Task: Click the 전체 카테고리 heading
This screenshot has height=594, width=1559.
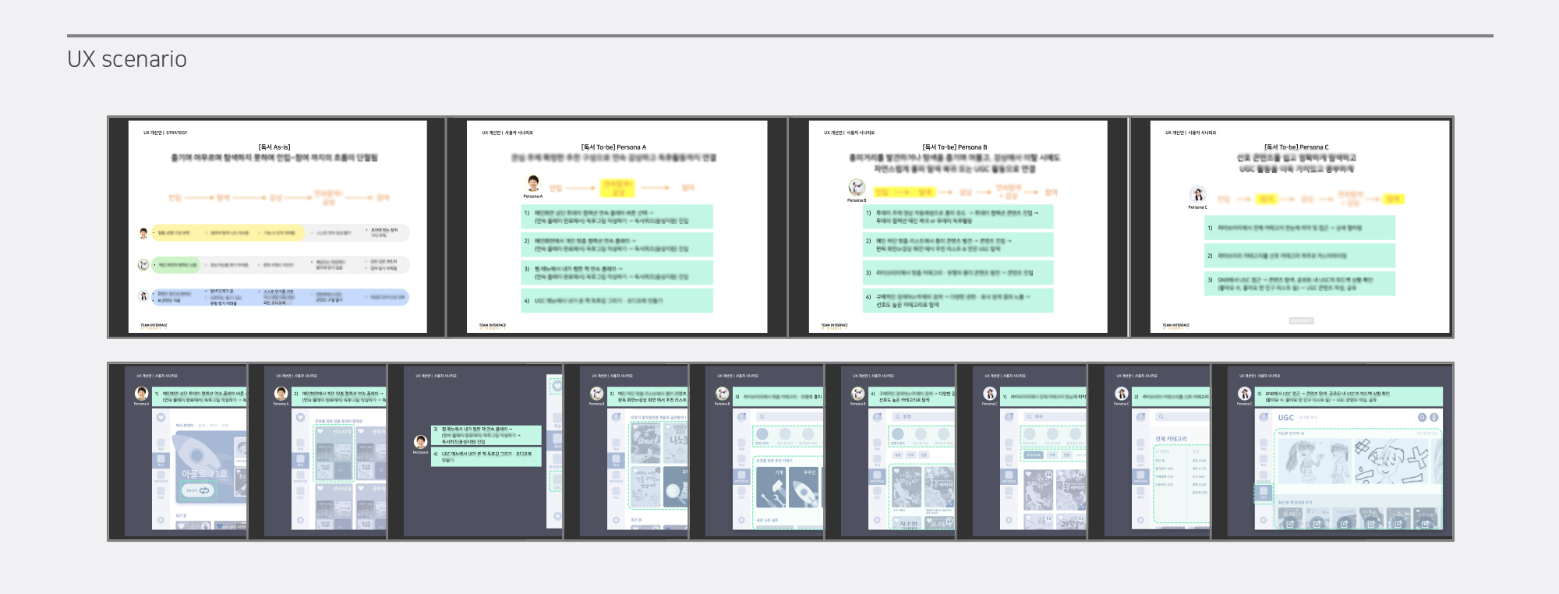Action: (1171, 439)
